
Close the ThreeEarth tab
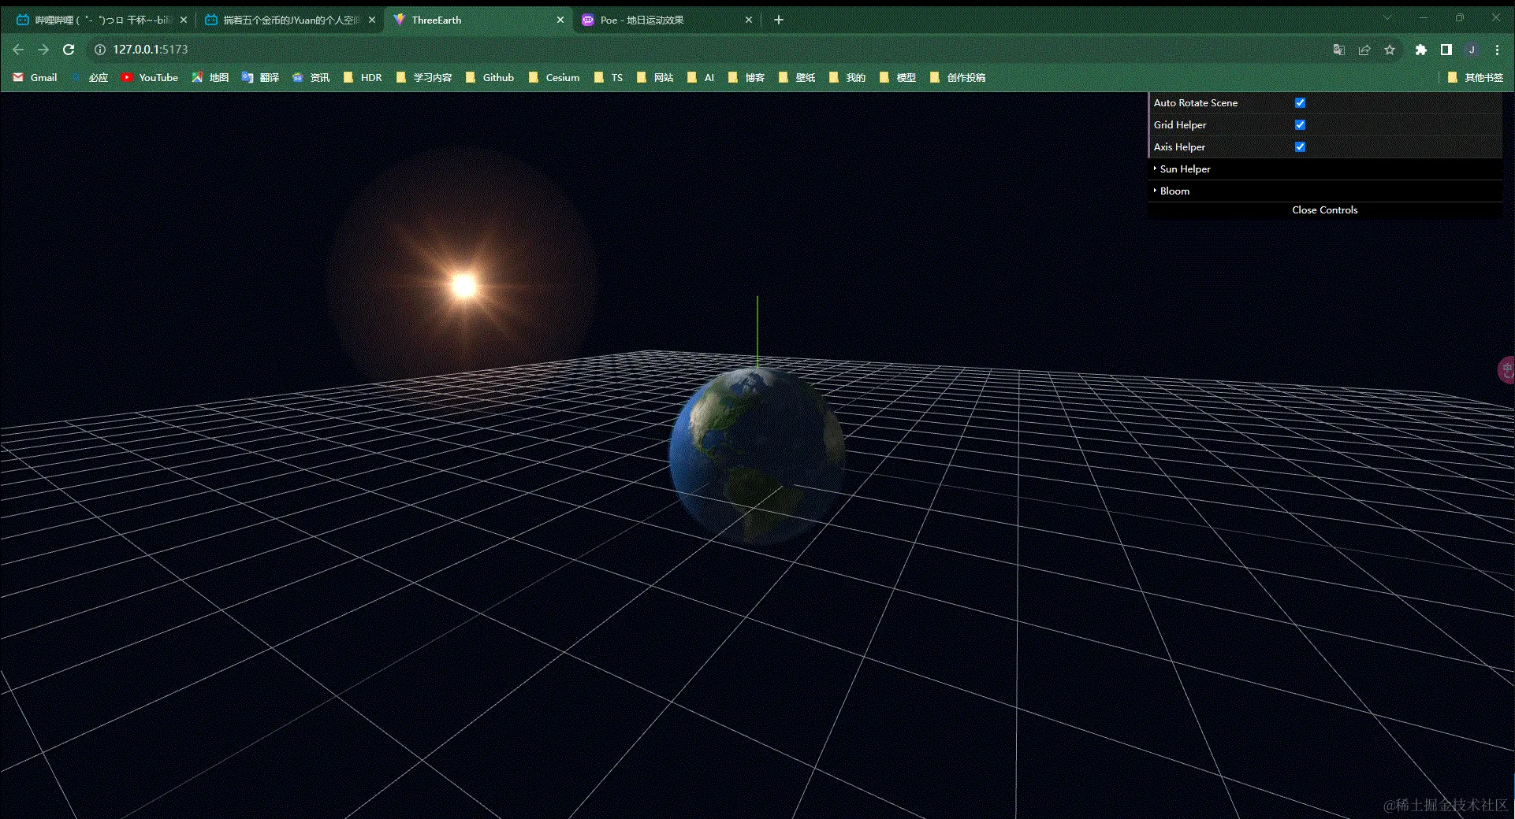560,20
